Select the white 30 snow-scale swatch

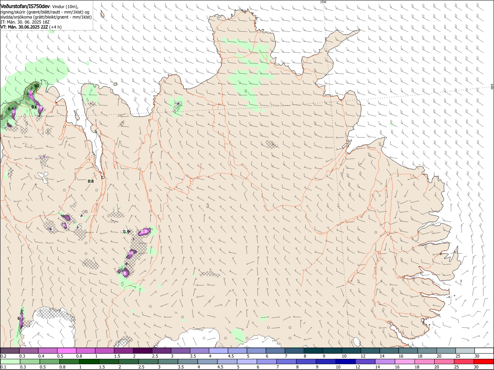(x=484, y=351)
